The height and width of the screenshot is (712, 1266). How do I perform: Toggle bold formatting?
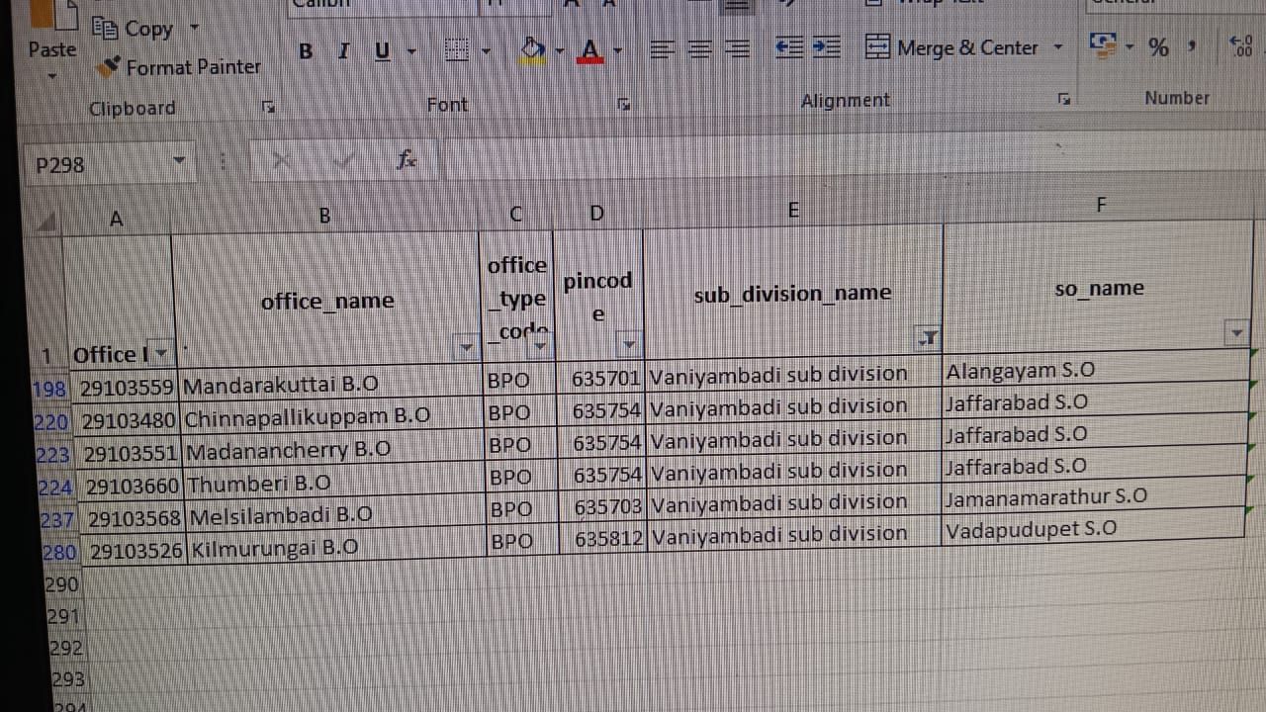pos(306,51)
